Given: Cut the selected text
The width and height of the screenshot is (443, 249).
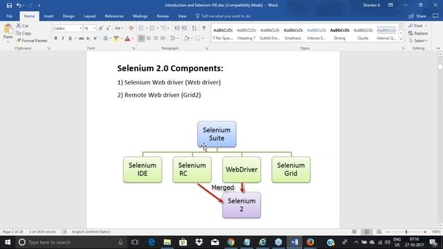Looking at the screenshot, I should [22, 26].
